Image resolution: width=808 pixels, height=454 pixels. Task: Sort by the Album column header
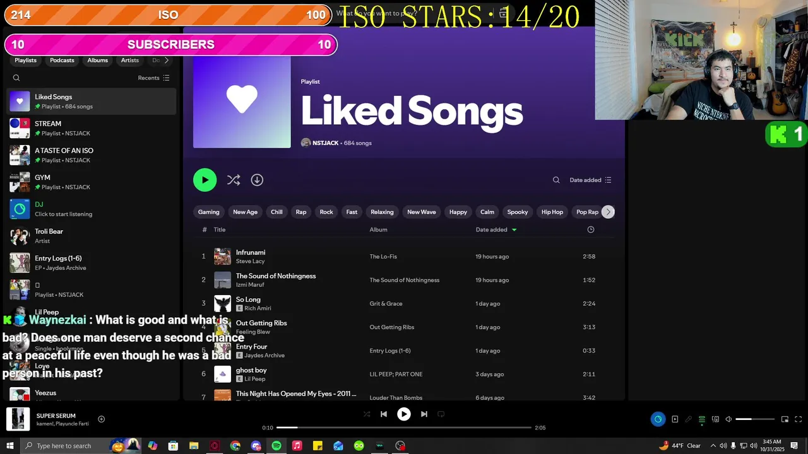pyautogui.click(x=378, y=230)
